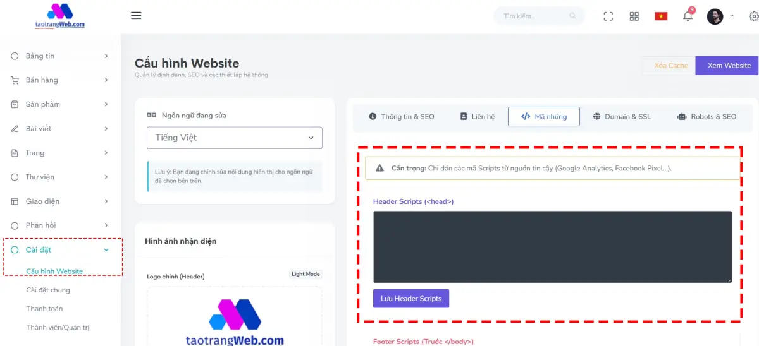Click the language icon beside Ngôn ngữ đang sửa
This screenshot has width=759, height=346.
pyautogui.click(x=151, y=116)
